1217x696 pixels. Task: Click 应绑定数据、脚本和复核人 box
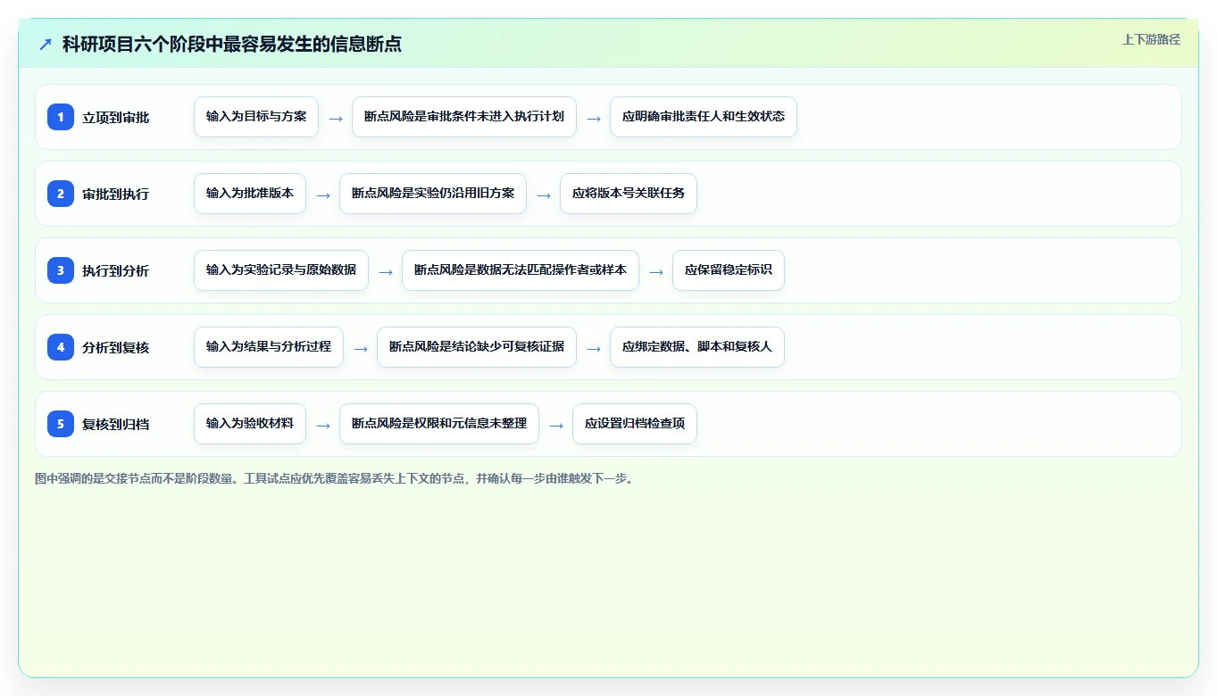(x=697, y=347)
